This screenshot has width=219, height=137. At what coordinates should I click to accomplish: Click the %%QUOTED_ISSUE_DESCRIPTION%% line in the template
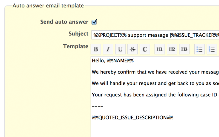tap(132, 118)
